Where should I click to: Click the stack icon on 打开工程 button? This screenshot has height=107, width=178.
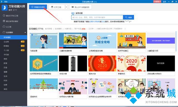[x=52, y=7]
